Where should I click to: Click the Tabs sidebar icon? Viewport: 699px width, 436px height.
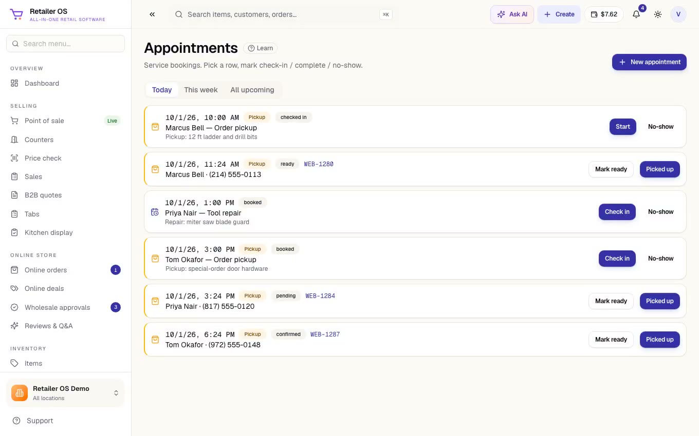coord(14,214)
